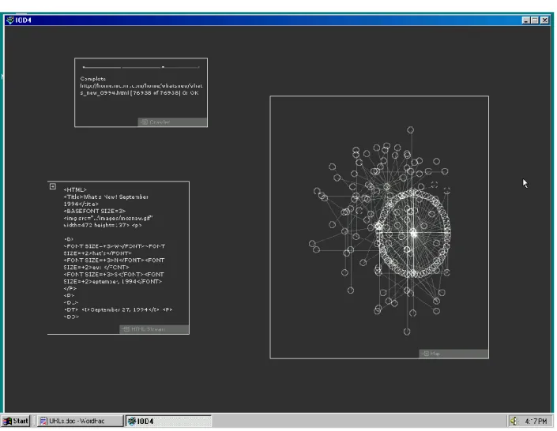Click the IOD4 title bar icon

(10, 21)
